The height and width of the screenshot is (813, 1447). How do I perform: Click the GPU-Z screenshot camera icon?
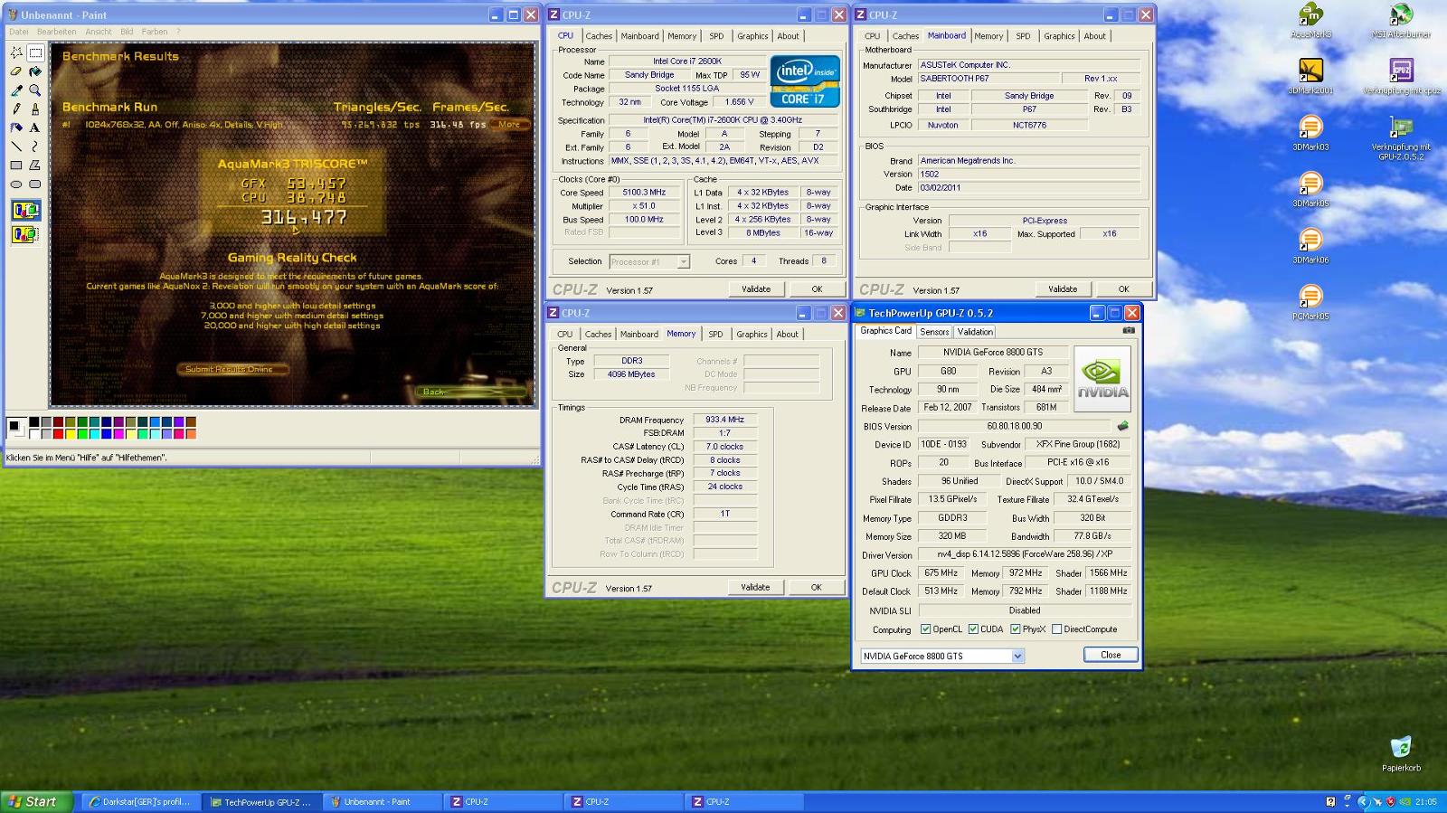(x=1128, y=330)
